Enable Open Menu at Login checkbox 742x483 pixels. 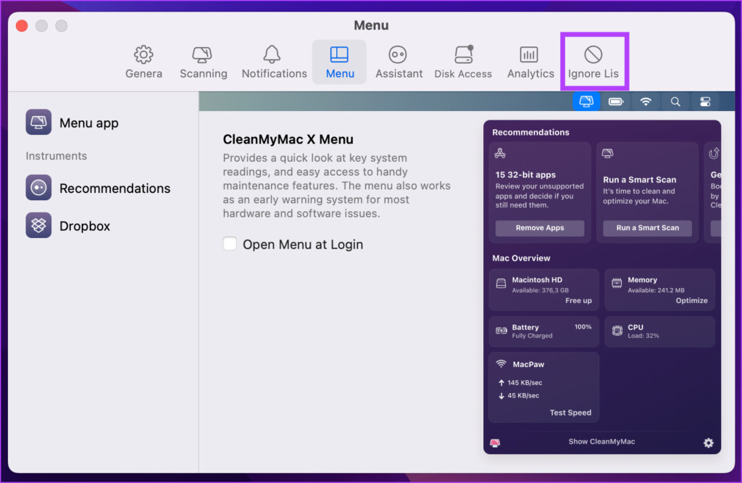point(230,244)
